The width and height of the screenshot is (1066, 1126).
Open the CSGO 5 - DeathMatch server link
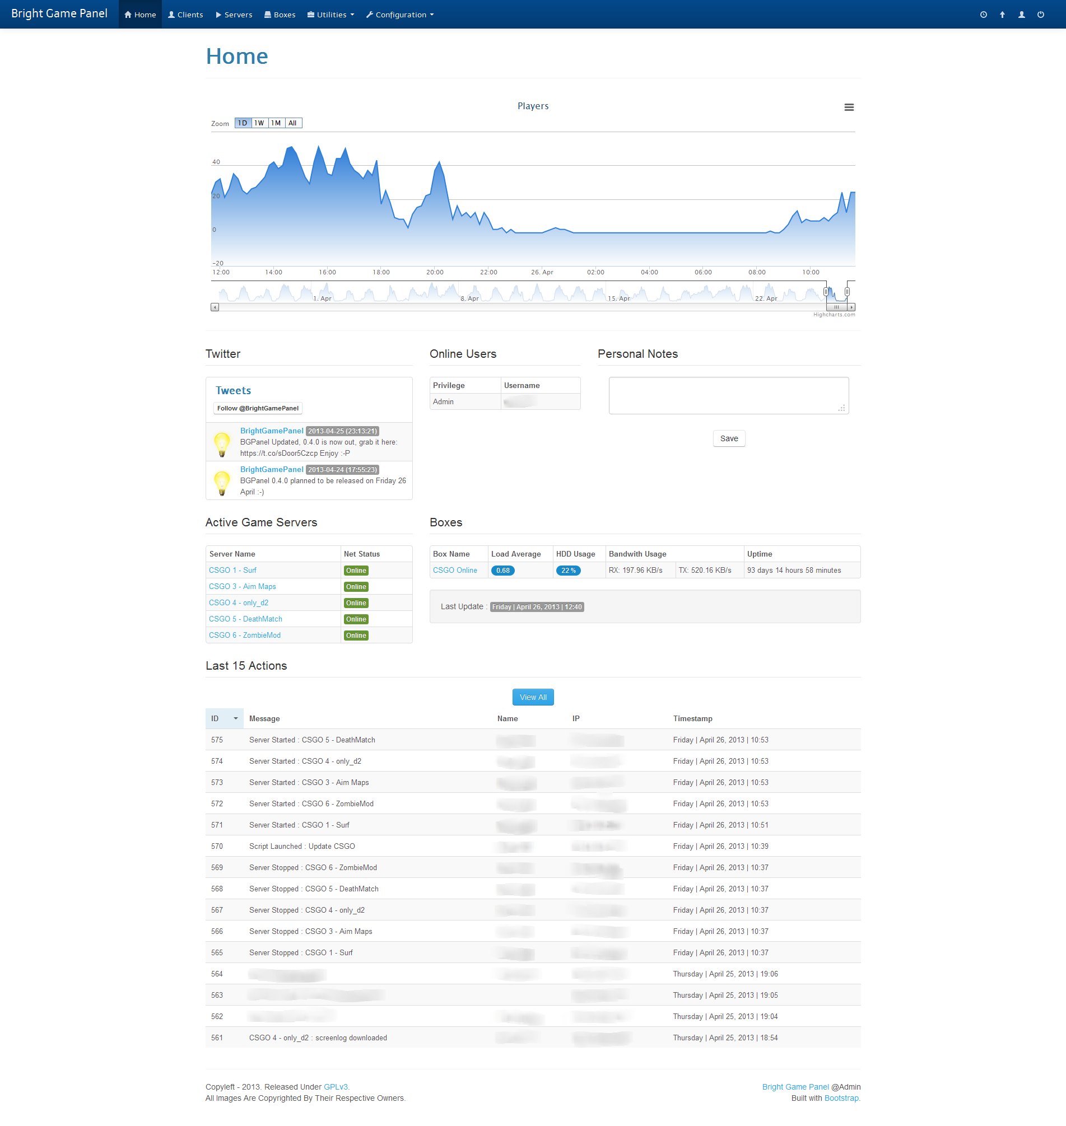pos(245,619)
